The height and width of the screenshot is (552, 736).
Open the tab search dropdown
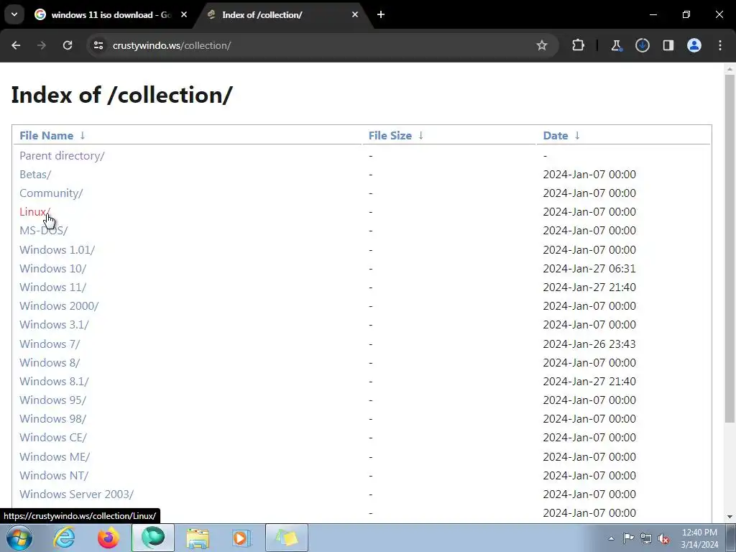coord(14,14)
